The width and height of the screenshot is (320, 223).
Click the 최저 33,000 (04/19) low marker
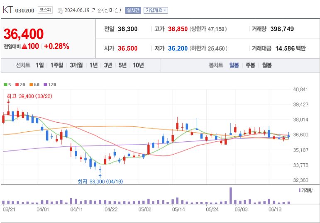coord(100,181)
